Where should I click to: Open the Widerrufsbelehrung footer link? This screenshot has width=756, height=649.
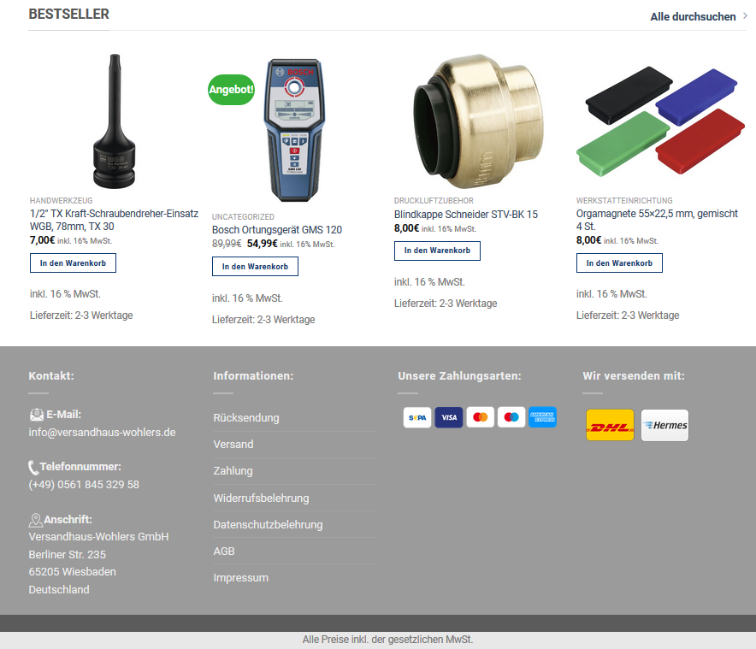point(261,499)
